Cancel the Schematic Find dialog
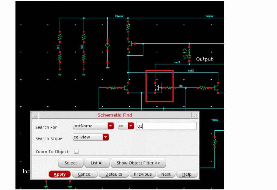Screen dimensions: 277x190 click(85, 174)
